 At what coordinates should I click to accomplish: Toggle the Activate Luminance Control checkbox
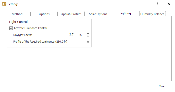(11, 28)
